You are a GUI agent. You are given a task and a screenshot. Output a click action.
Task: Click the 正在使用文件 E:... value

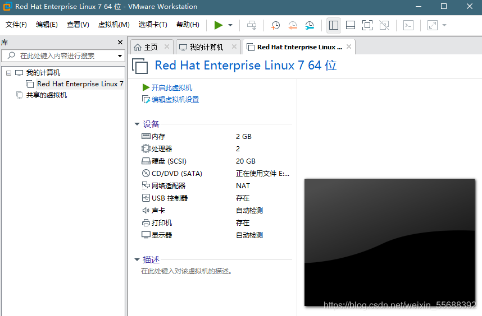(x=262, y=174)
